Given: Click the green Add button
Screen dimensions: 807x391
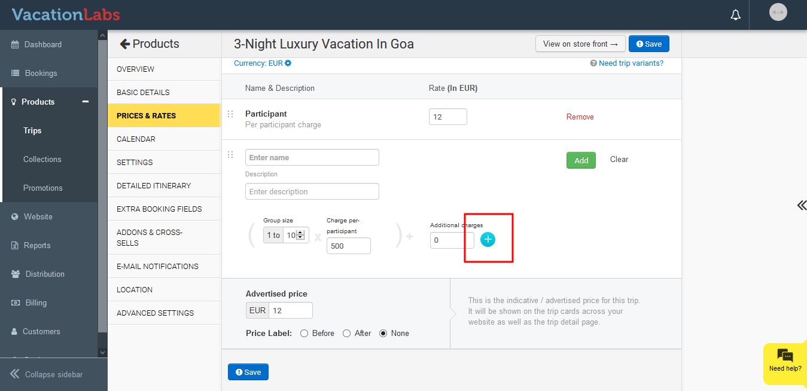Looking at the screenshot, I should (581, 160).
